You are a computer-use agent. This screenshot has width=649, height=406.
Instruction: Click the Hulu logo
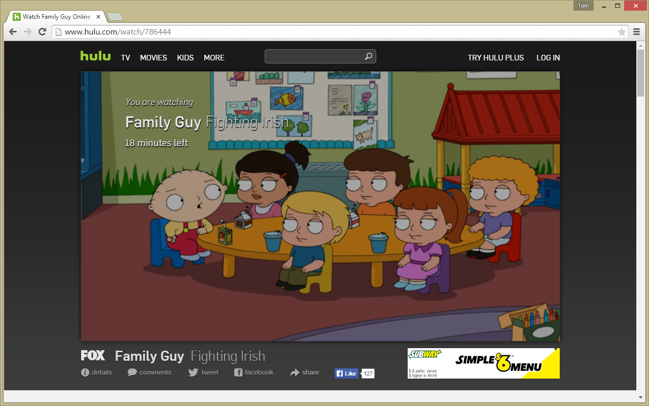95,56
